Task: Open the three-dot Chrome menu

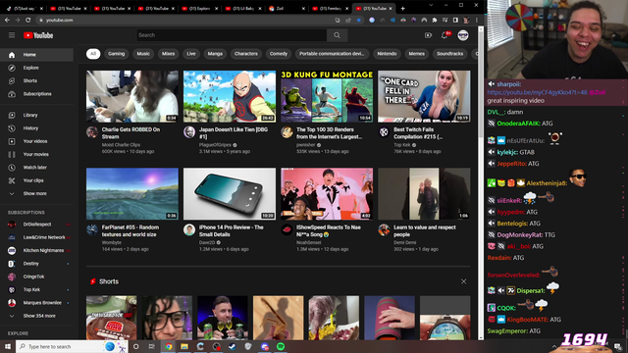Action: click(477, 20)
